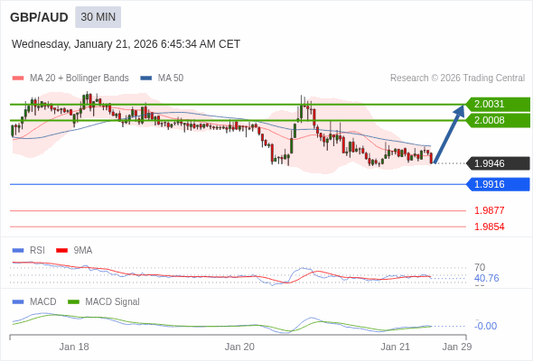Click the 1.9916 pivot price tag
Screen dimensions: 533x361
498,184
